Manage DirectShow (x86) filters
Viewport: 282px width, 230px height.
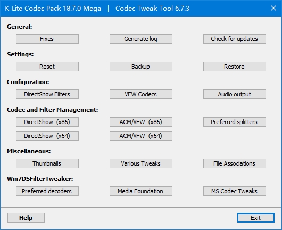point(47,122)
